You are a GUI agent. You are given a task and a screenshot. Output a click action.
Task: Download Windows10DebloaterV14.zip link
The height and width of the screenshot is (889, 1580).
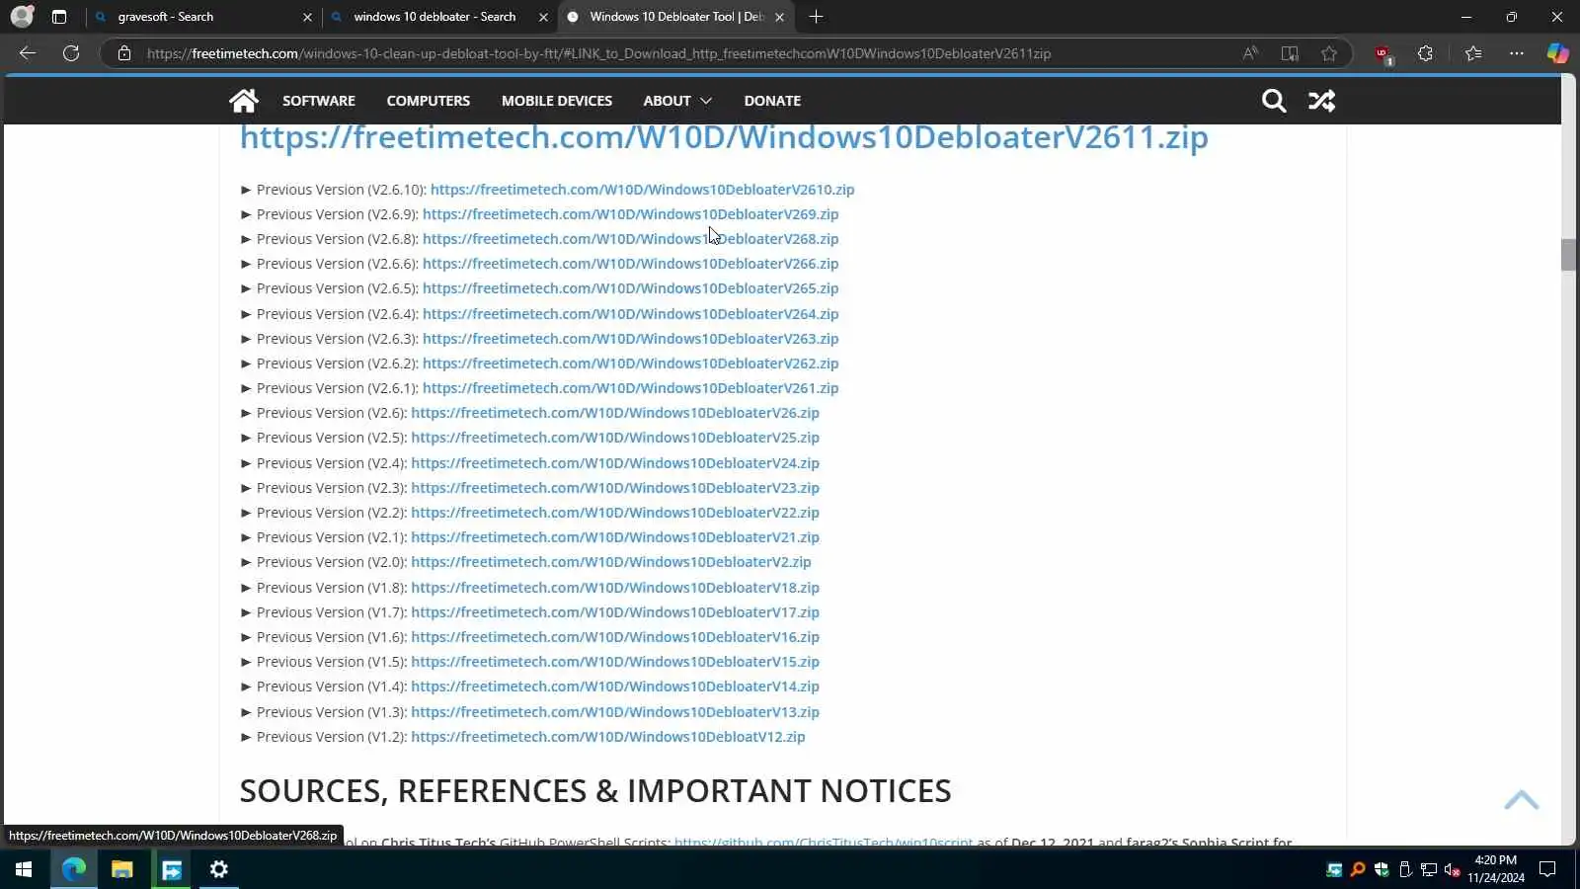click(615, 687)
